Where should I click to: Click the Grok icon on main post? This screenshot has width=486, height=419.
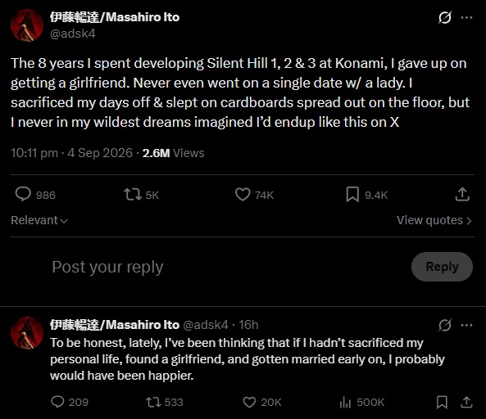click(445, 17)
